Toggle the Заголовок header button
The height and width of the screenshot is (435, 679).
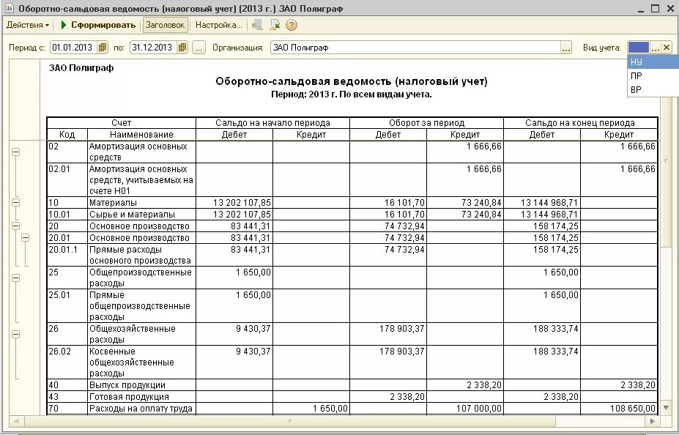[165, 25]
